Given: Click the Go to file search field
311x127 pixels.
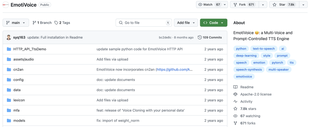Looking at the screenshot, I should [x=144, y=23].
